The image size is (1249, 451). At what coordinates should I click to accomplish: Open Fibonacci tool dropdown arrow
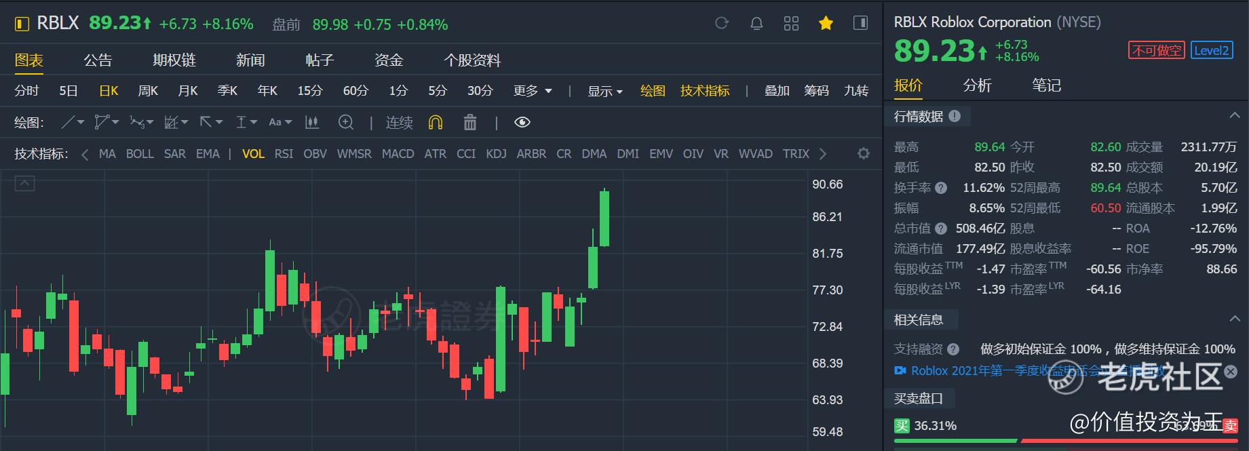(184, 123)
